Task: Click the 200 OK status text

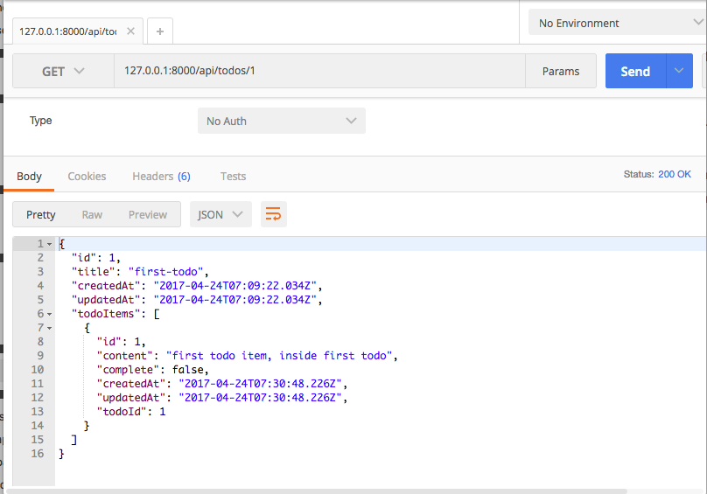Action: (x=675, y=174)
